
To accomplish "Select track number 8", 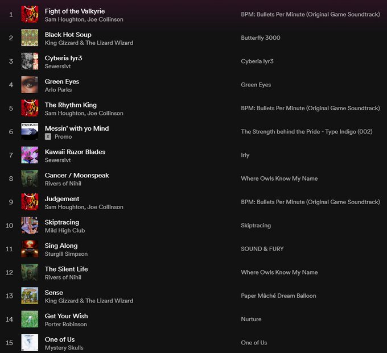I will [11, 178].
